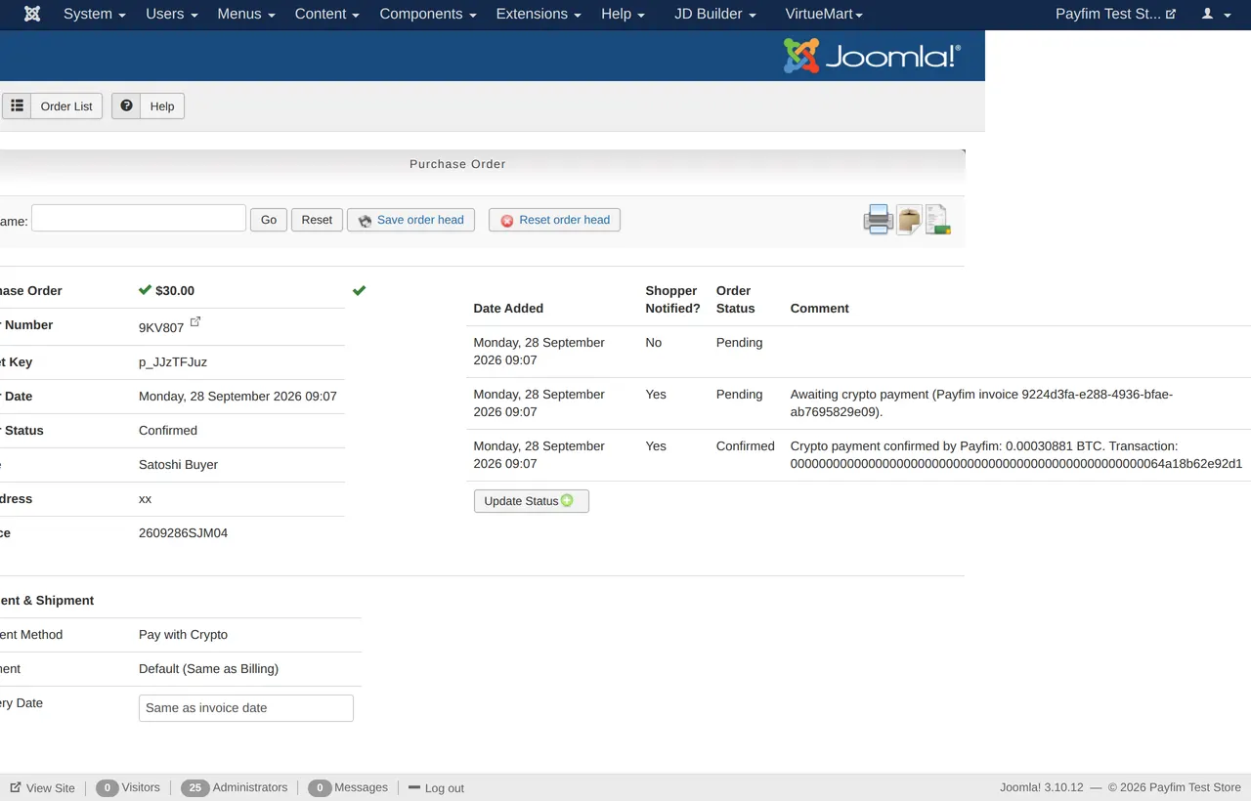The width and height of the screenshot is (1251, 801).
Task: Open the VirtueMart menu
Action: click(824, 14)
